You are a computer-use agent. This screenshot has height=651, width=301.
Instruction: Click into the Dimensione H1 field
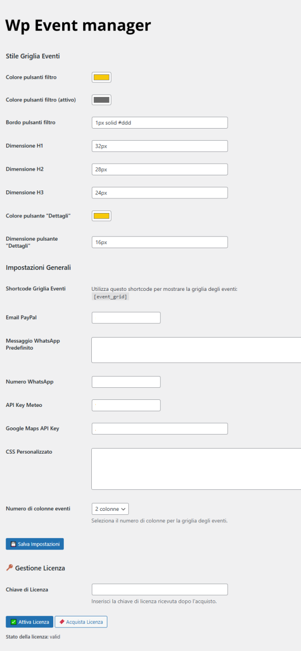coord(160,146)
